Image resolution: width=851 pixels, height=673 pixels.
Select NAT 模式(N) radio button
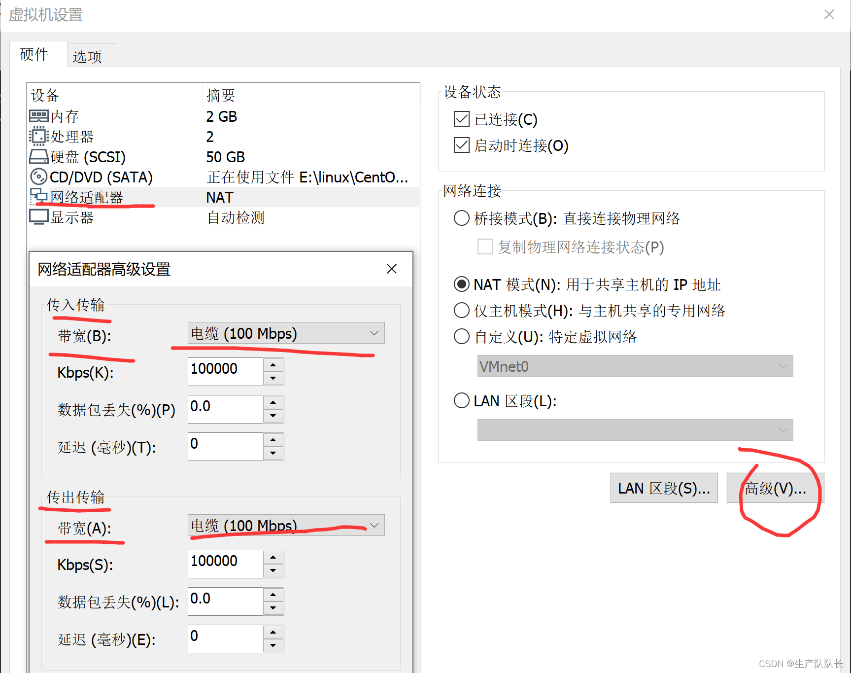(x=461, y=284)
